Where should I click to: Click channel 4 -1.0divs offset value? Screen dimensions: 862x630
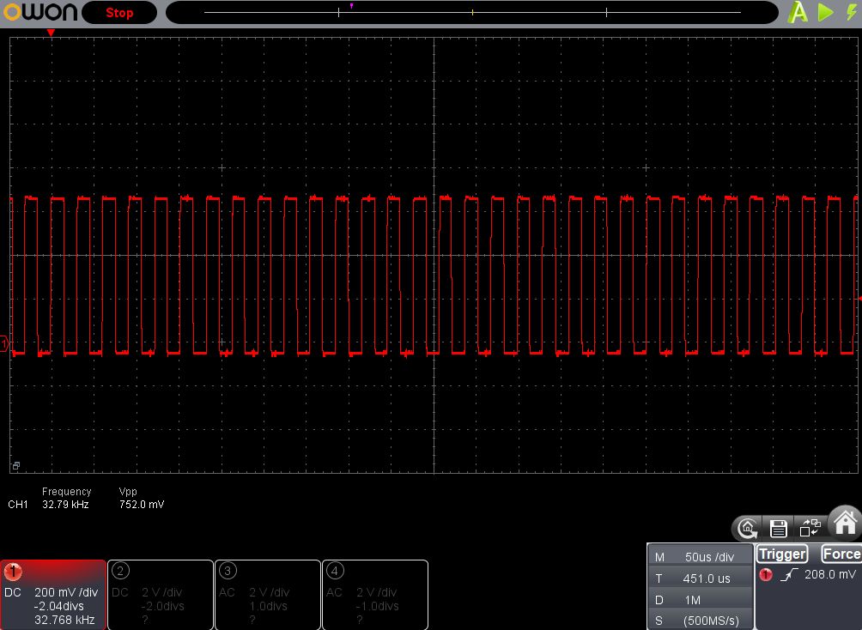click(377, 606)
